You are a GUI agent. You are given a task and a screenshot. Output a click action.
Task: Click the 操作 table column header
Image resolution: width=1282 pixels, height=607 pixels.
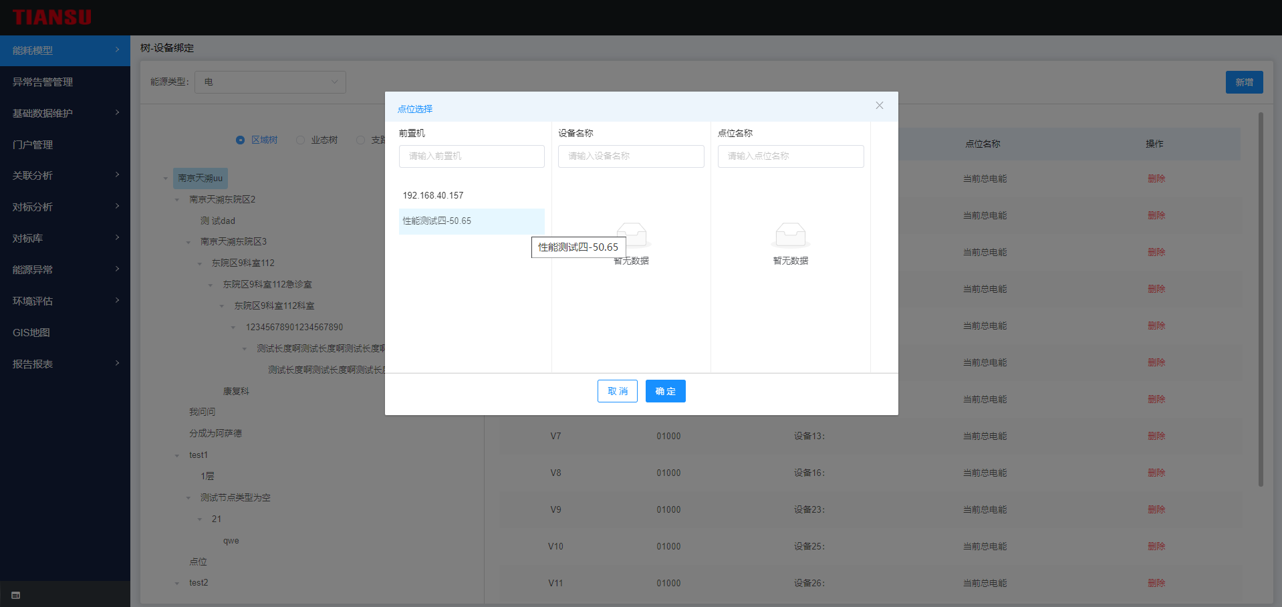[x=1154, y=144]
